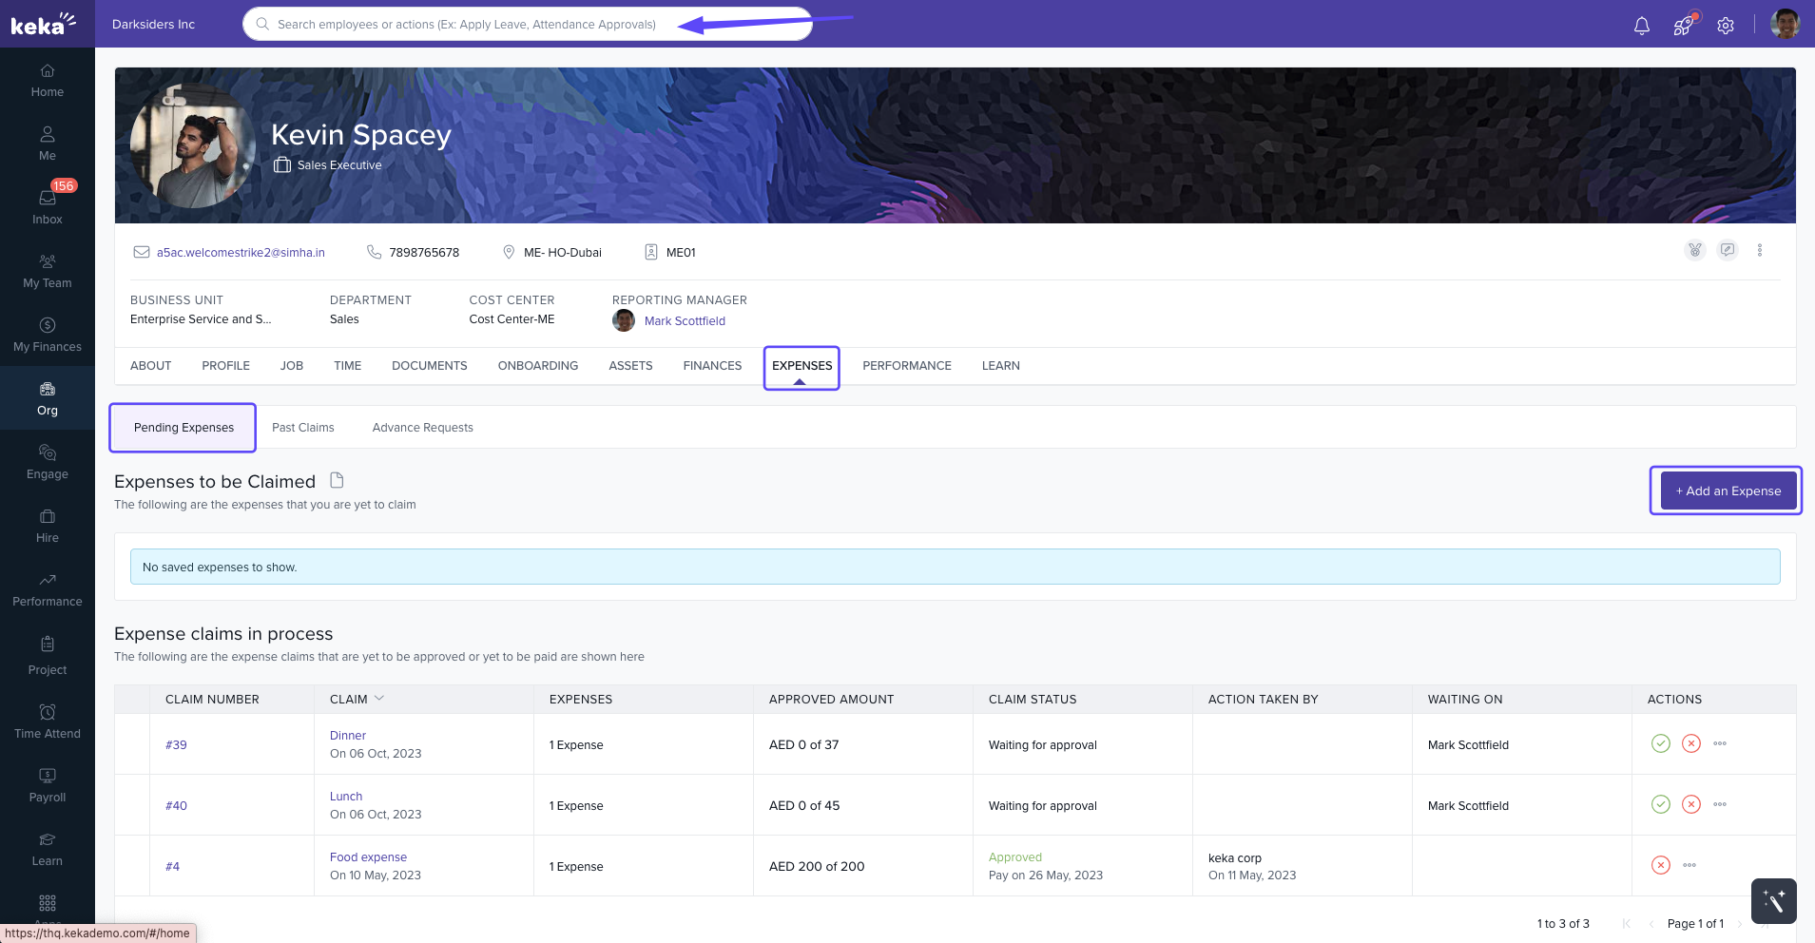Open Mark Scottfield reporting manager link
This screenshot has width=1815, height=943.
coord(685,321)
